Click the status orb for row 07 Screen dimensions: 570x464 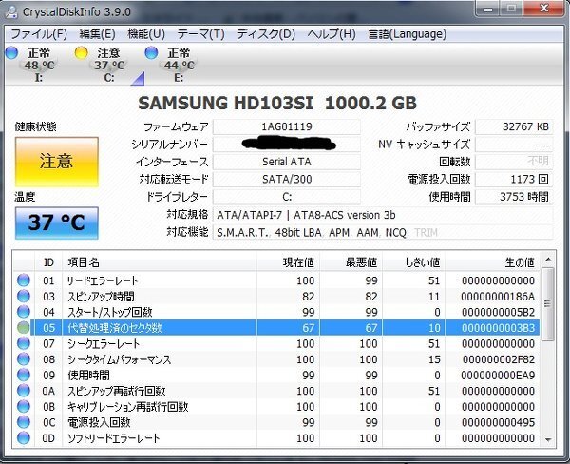[24, 343]
